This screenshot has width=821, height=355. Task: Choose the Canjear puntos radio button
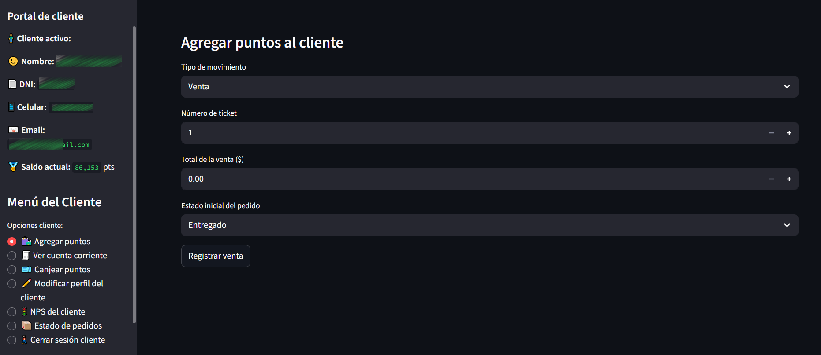(x=12, y=270)
